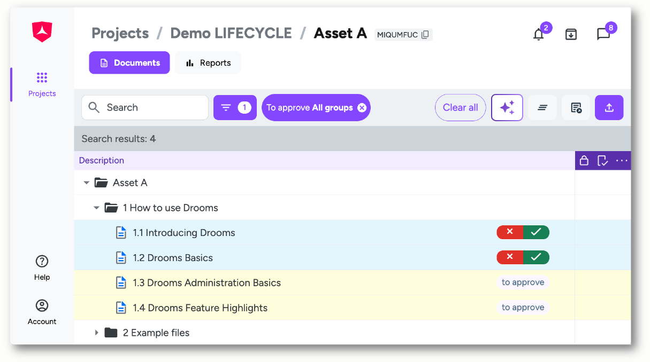Click the purple upload button
The image size is (650, 362).
(609, 107)
